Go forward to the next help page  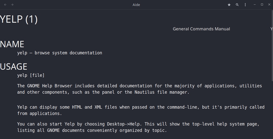point(12,5)
